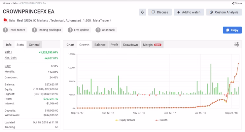Toggle Equity Growth legend series
Image resolution: width=245 pixels, height=132 pixels.
point(125,120)
